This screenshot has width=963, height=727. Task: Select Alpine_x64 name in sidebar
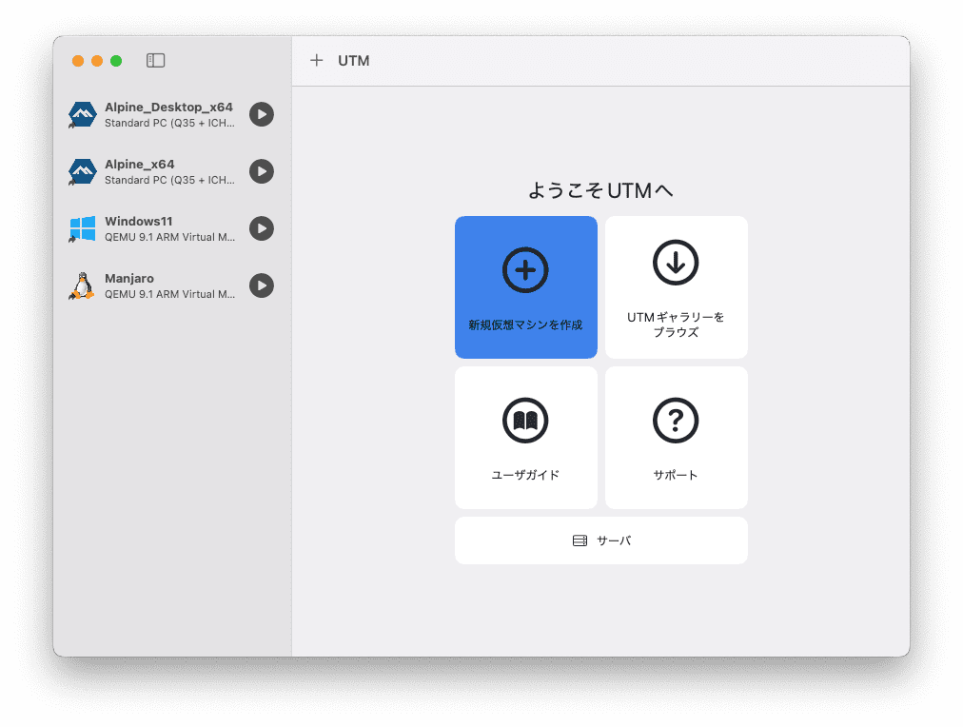point(140,164)
